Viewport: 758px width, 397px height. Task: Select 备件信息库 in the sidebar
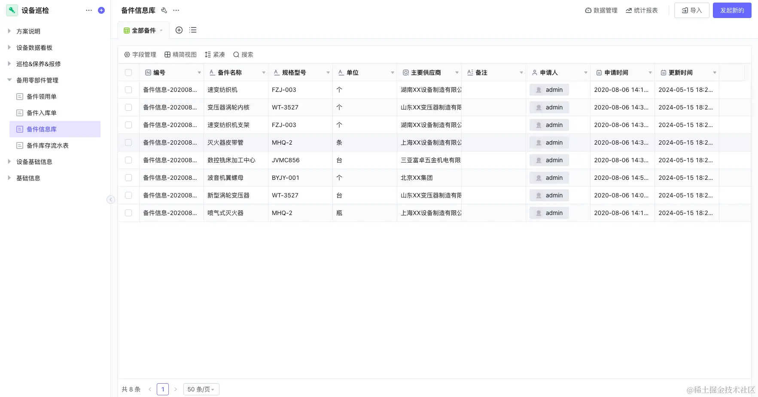point(55,129)
